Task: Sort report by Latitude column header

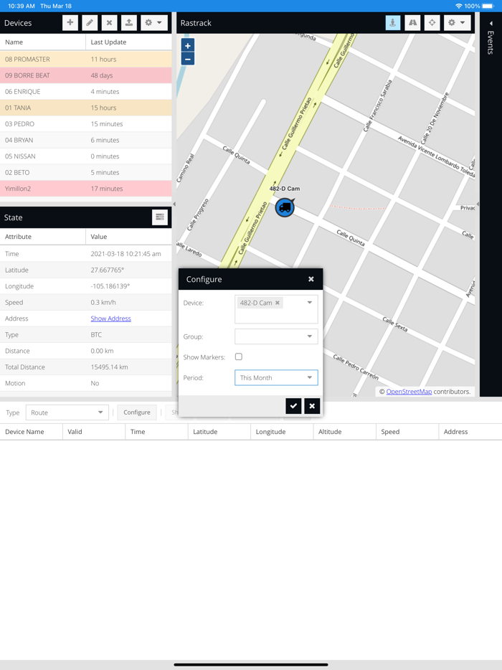Action: [219, 432]
